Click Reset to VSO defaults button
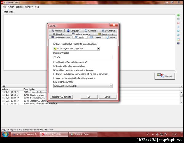The width and height of the screenshot is (184, 143). (x=61, y=97)
